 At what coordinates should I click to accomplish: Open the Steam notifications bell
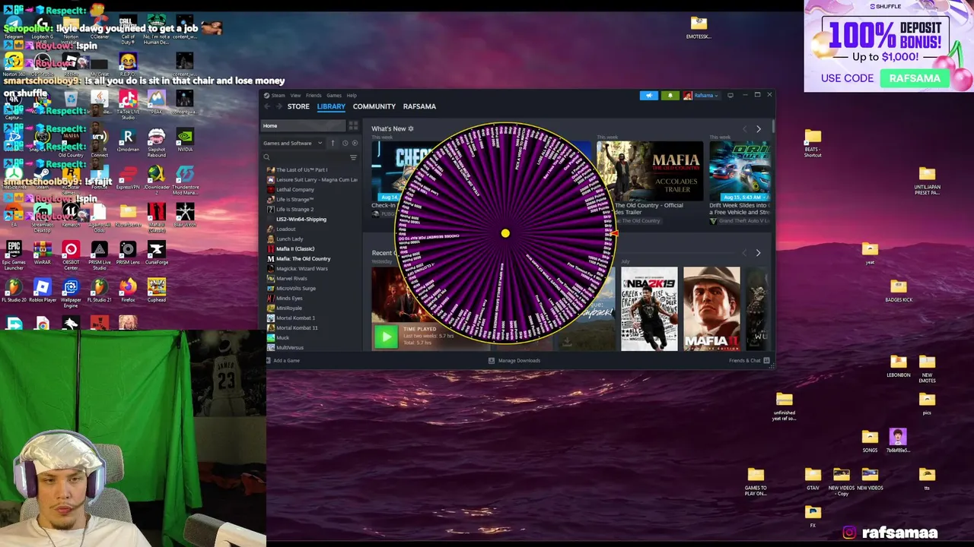tap(670, 96)
